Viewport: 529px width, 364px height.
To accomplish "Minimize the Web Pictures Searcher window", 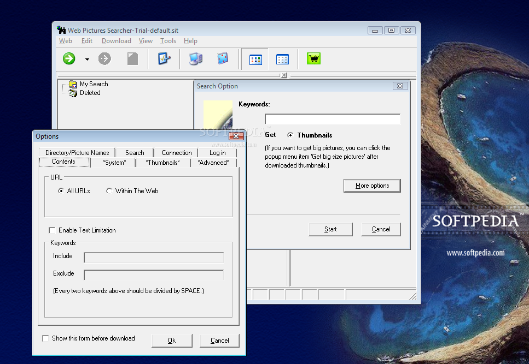I will (x=375, y=31).
